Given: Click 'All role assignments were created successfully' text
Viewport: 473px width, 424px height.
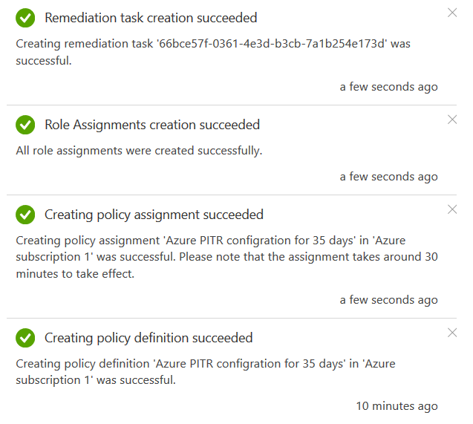Looking at the screenshot, I should 139,151.
